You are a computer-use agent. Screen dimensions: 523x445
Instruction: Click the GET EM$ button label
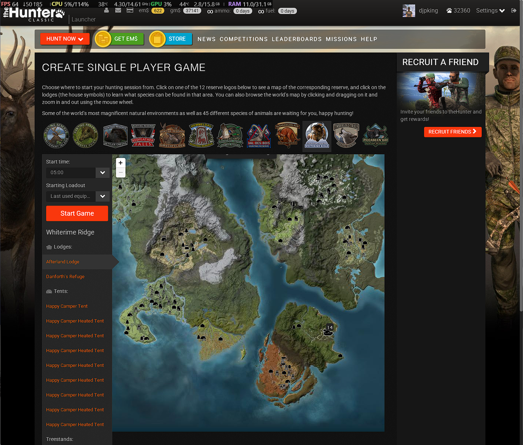coord(126,39)
